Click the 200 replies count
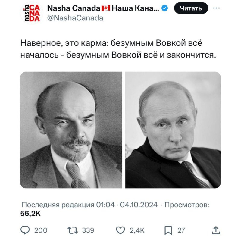The height and width of the screenshot is (241, 241). (x=41, y=230)
